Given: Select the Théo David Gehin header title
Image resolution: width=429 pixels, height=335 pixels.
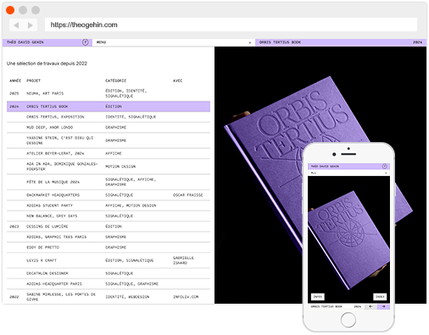Looking at the screenshot, I should coord(25,42).
